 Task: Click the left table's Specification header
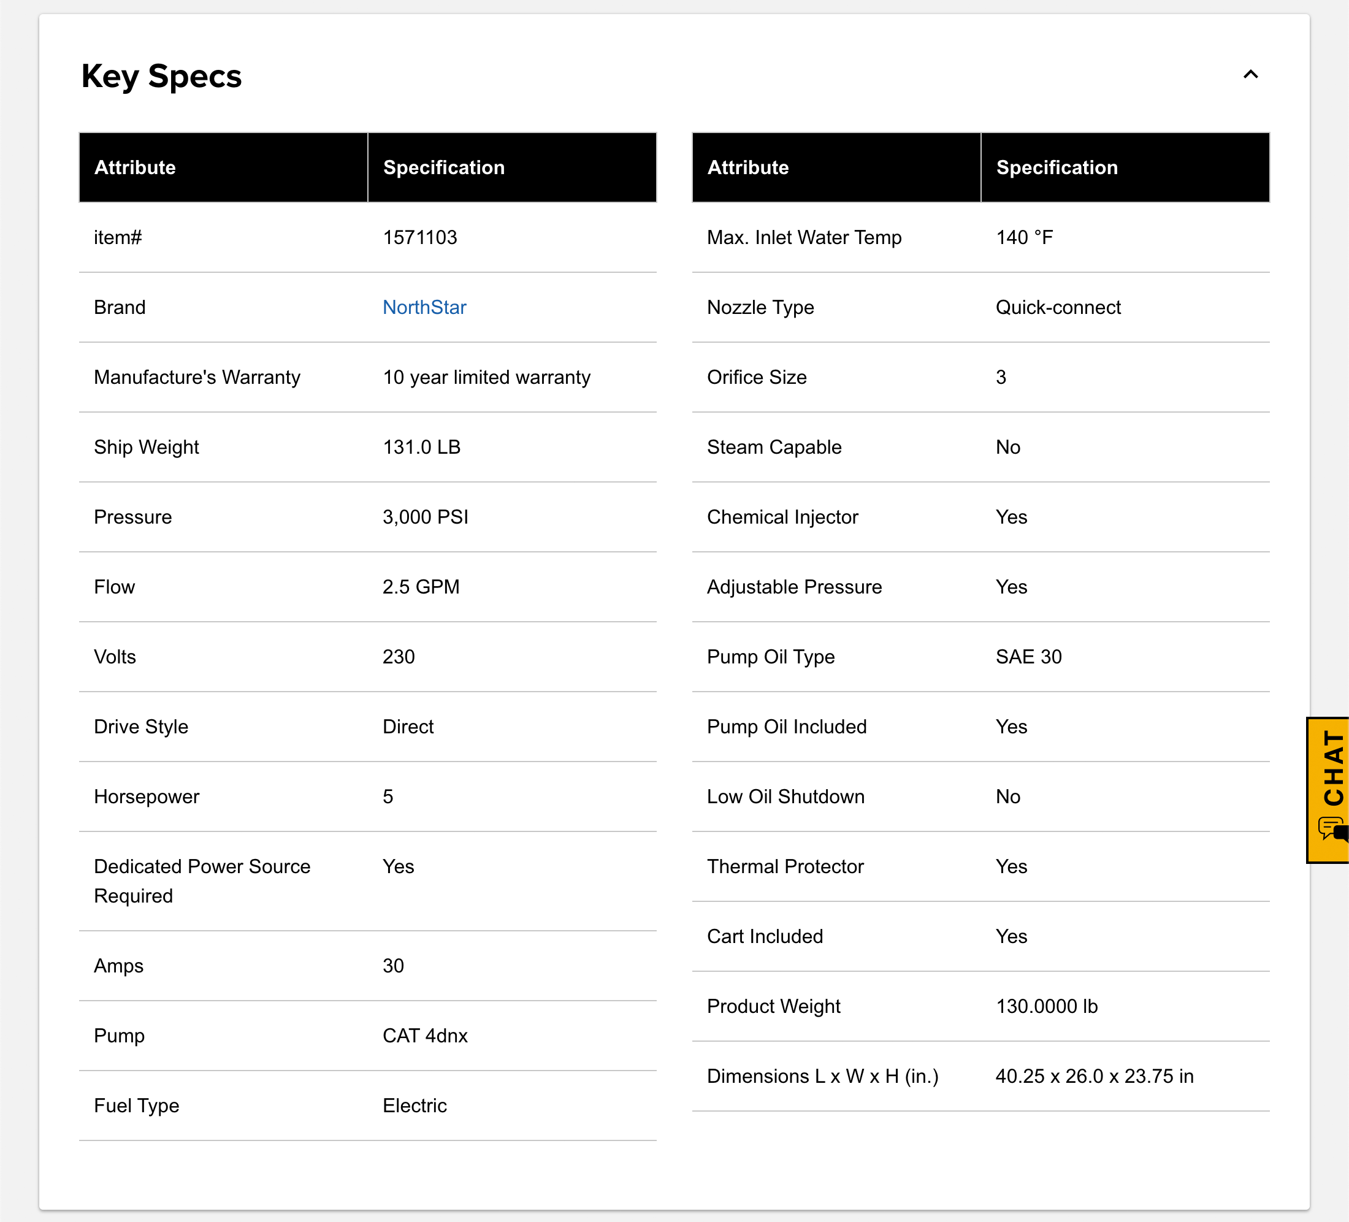[444, 167]
